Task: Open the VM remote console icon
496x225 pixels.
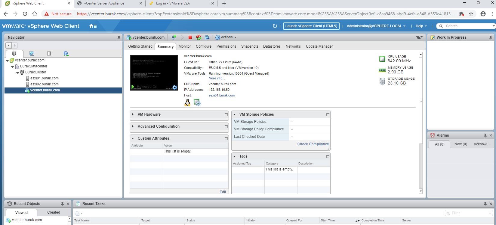Action: pos(174,37)
